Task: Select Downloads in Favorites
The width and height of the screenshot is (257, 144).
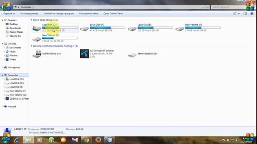Action: (x=15, y=28)
